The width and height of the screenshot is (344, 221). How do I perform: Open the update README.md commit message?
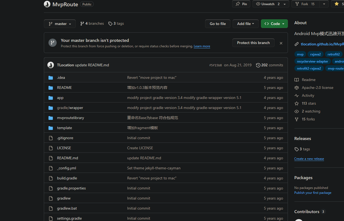92,65
